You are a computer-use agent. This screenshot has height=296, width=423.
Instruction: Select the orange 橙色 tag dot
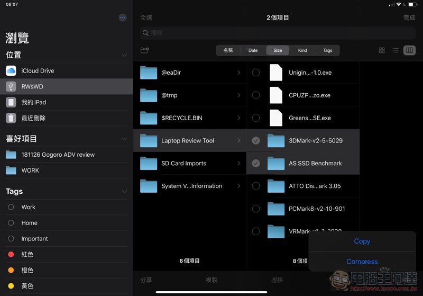point(11,270)
